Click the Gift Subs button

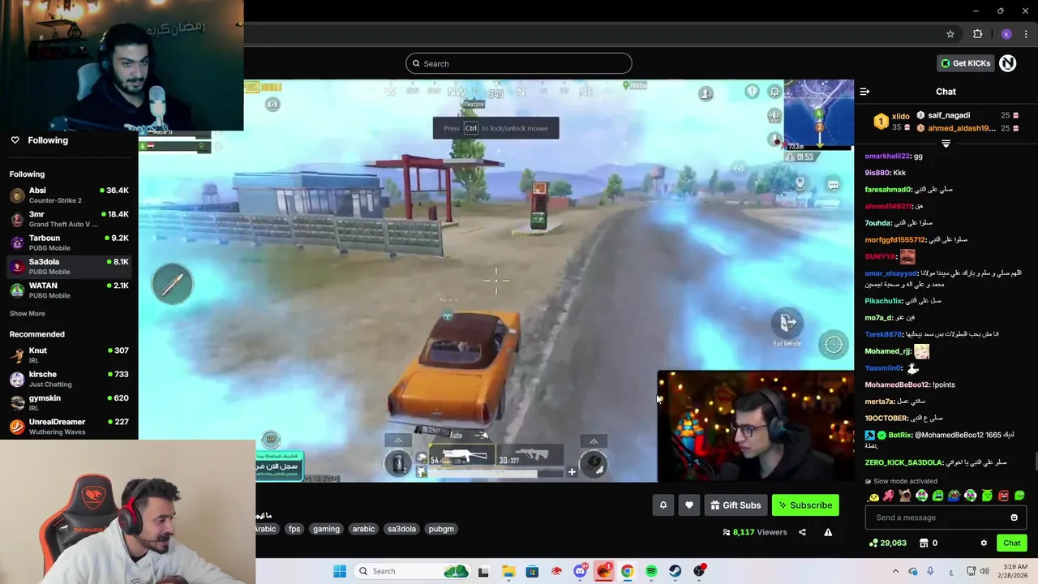point(736,505)
